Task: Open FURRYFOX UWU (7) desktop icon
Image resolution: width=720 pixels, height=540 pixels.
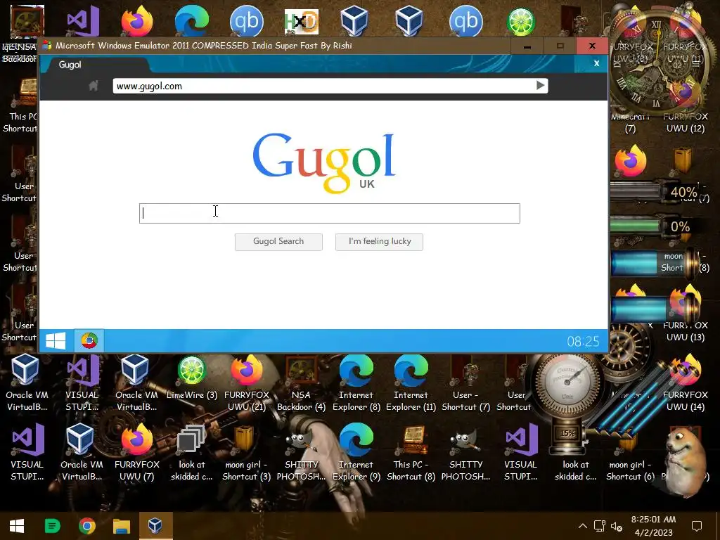Action: coord(137,452)
